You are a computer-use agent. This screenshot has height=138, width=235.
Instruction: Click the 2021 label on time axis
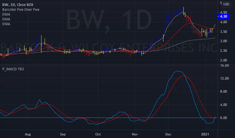tap(205, 134)
